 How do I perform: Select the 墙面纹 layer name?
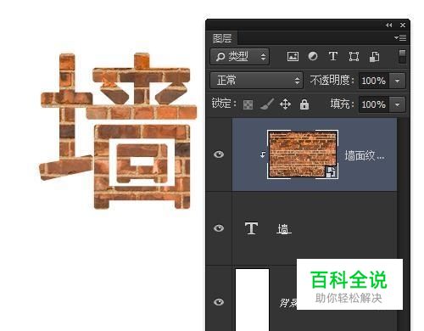tap(365, 155)
